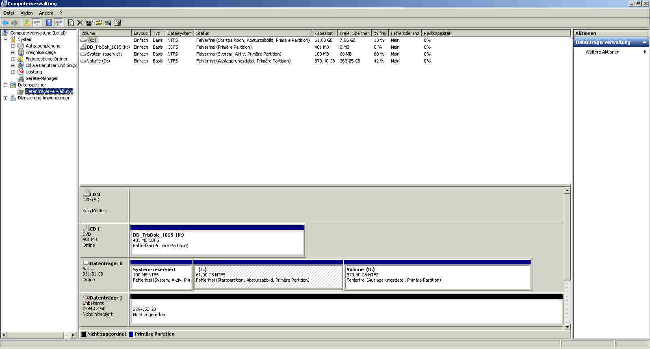650x349 pixels.
Task: Click the last toolbar settings icon
Action: 118,23
